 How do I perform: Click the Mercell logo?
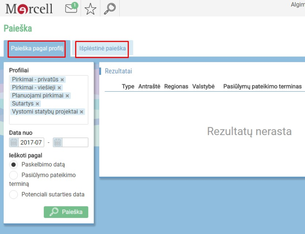(x=28, y=8)
